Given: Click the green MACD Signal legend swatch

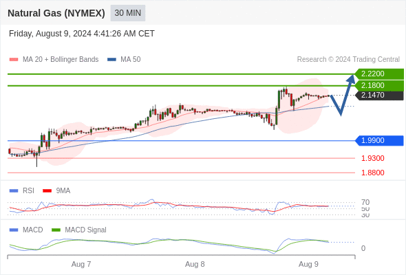Looking at the screenshot, I should click(56, 230).
